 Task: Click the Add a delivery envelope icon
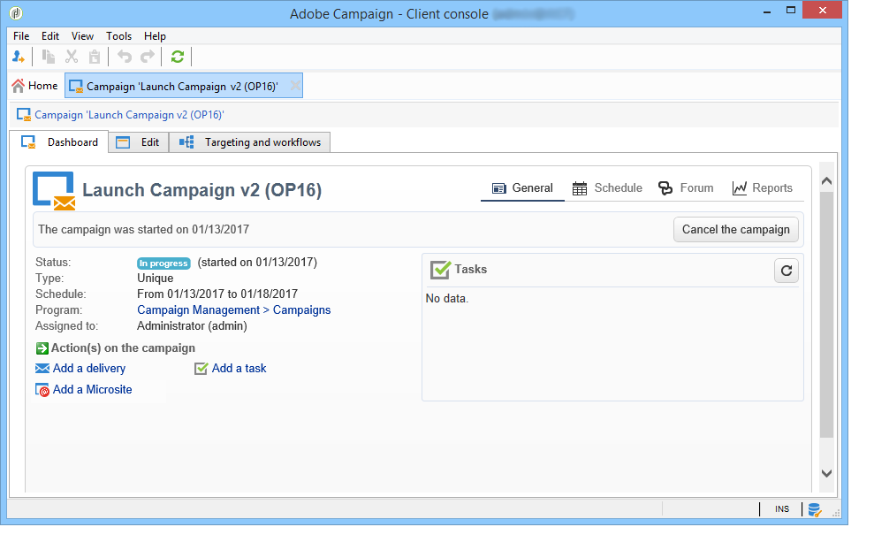42,368
